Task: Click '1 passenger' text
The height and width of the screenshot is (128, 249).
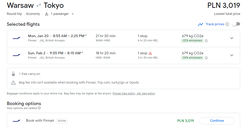Action: pyautogui.click(x=60, y=14)
